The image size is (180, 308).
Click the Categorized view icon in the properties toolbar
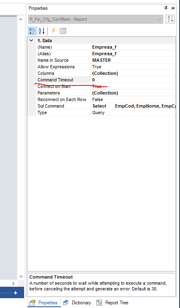pos(32,31)
